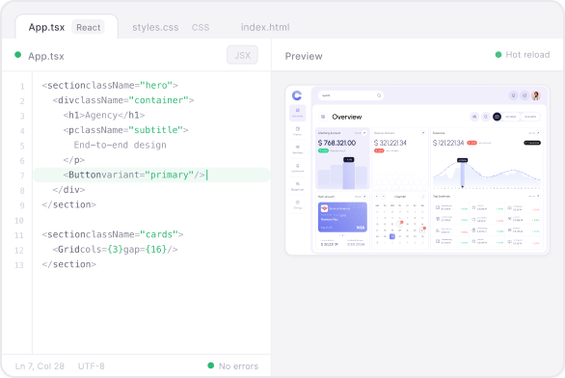Switch to the App.tsx file tab

coord(67,27)
